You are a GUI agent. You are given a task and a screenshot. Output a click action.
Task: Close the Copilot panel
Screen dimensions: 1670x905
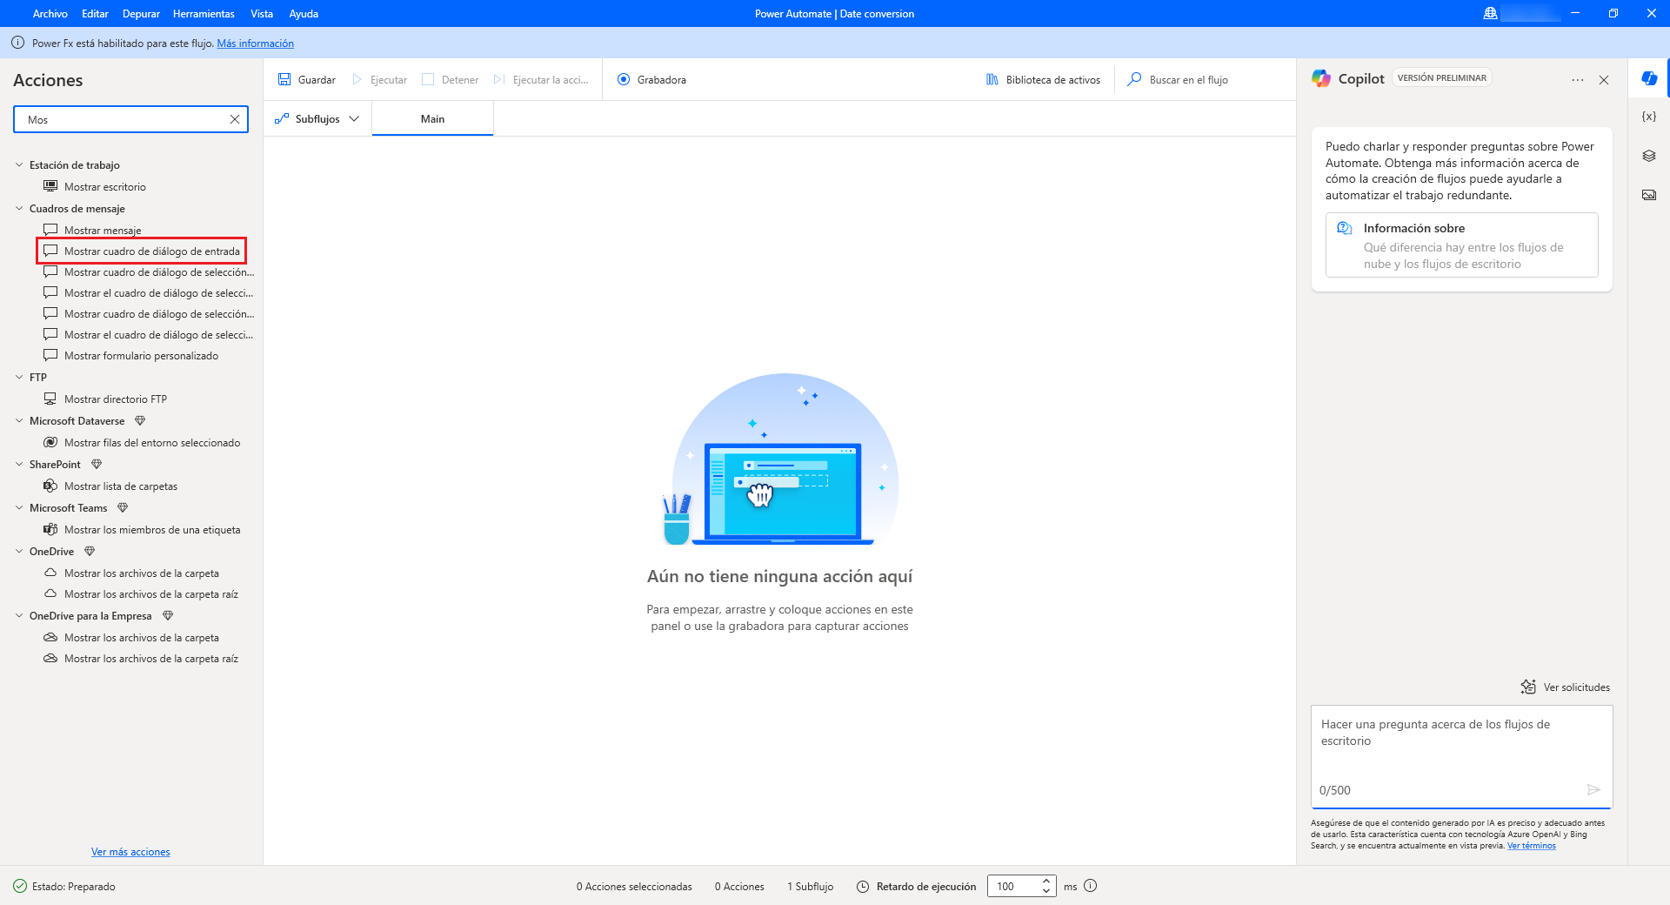click(x=1604, y=80)
